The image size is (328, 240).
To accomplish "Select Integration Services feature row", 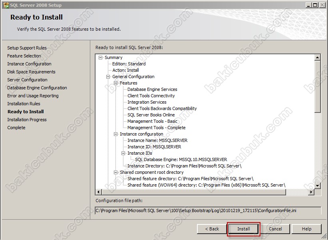I will coord(147,102).
